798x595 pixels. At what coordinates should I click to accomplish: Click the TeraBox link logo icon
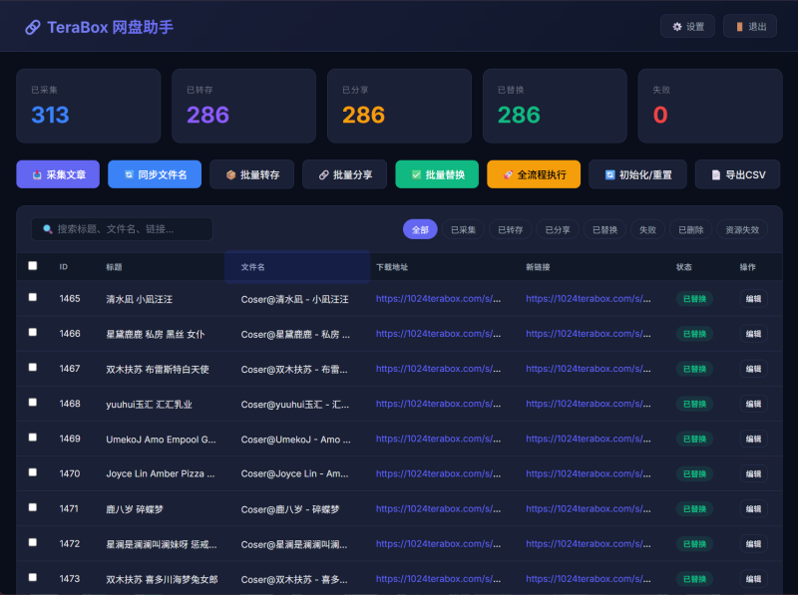[33, 27]
